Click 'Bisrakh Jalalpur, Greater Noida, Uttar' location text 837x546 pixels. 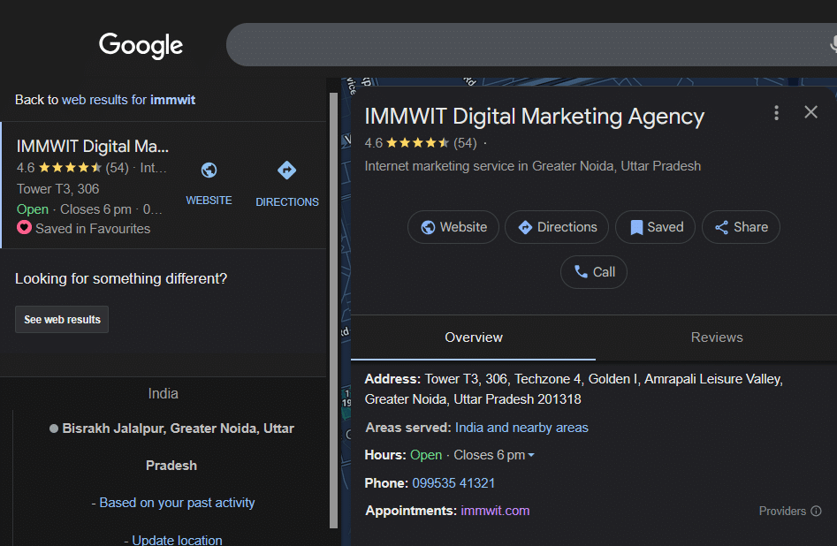pyautogui.click(x=179, y=428)
